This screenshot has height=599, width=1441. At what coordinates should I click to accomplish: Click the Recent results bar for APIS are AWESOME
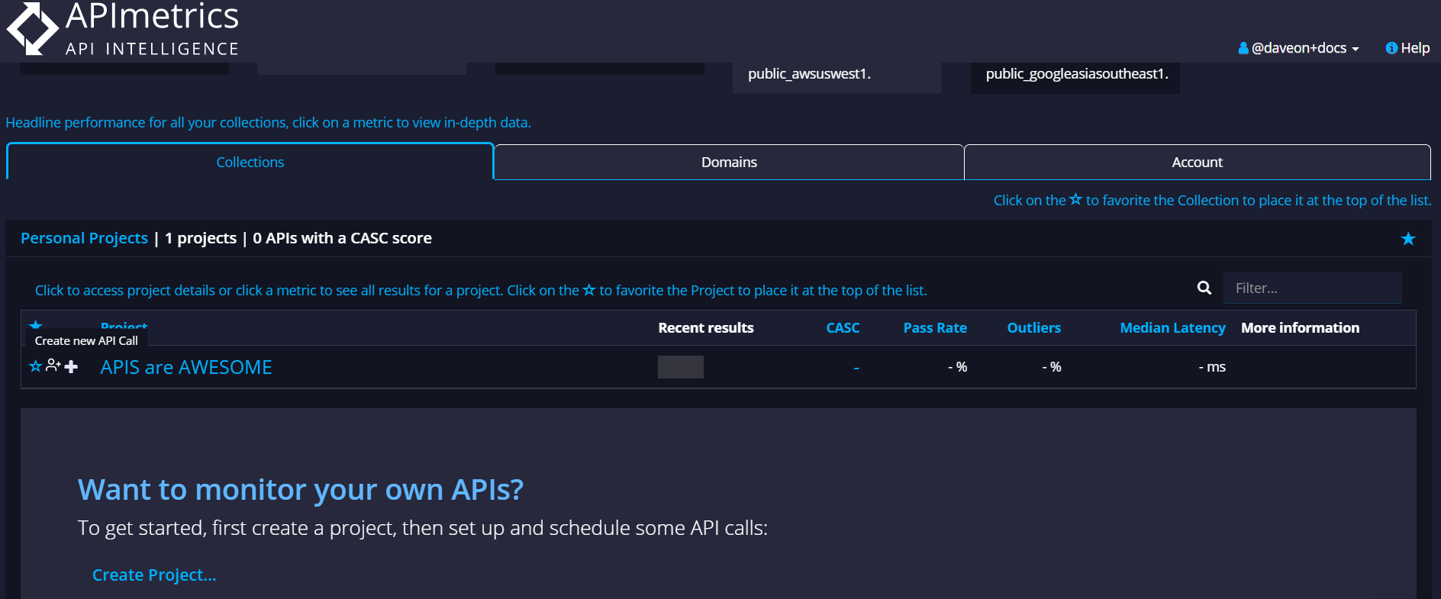tap(681, 367)
